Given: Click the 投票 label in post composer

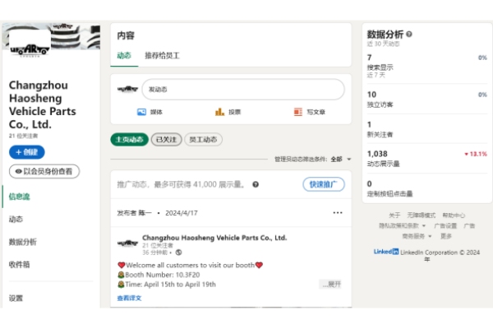Looking at the screenshot, I should [234, 112].
